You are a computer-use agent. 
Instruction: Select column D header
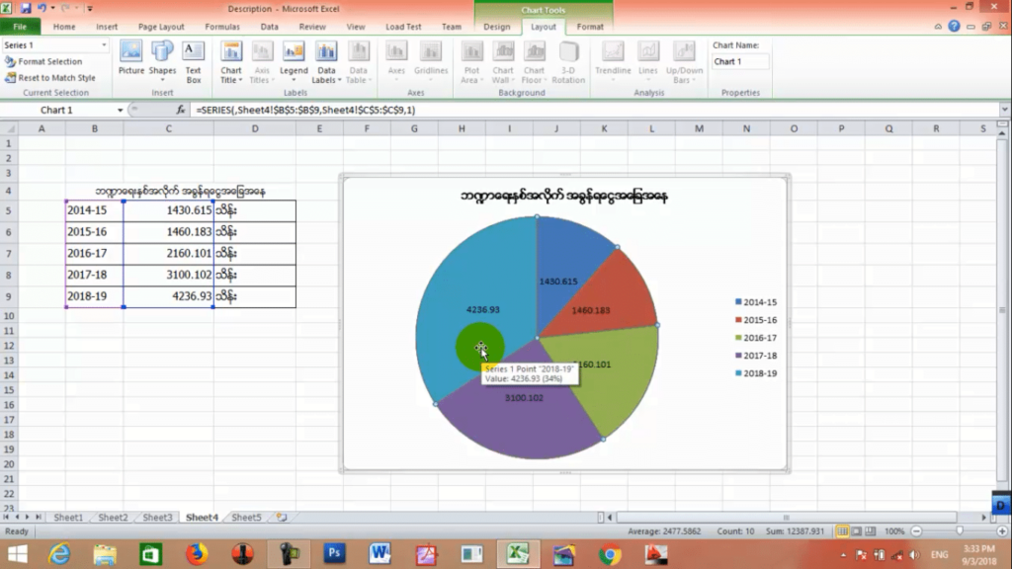[x=255, y=128]
